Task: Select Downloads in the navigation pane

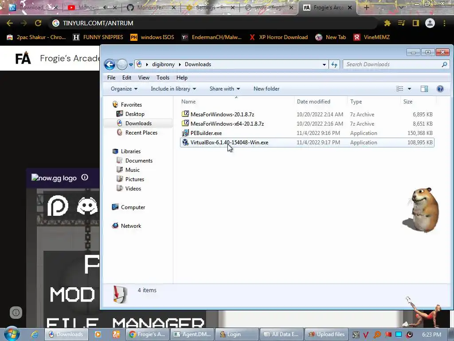Action: (138, 123)
